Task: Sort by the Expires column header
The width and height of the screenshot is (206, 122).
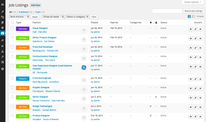Action: coord(114,23)
